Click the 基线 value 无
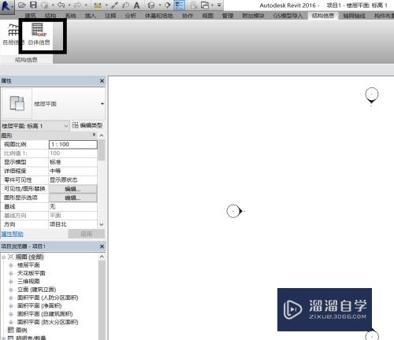This screenshot has height=340, width=394. click(73, 207)
